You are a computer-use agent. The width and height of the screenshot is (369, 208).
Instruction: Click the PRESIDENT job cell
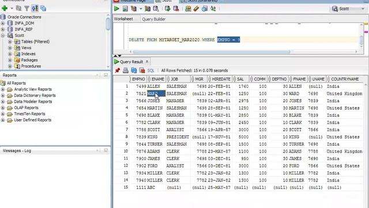coord(178,137)
